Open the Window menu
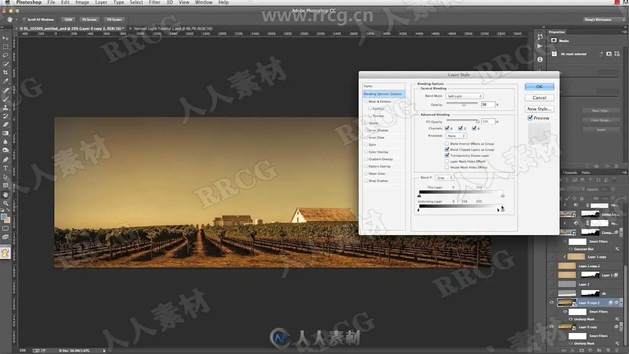Image resolution: width=629 pixels, height=354 pixels. coord(203,2)
